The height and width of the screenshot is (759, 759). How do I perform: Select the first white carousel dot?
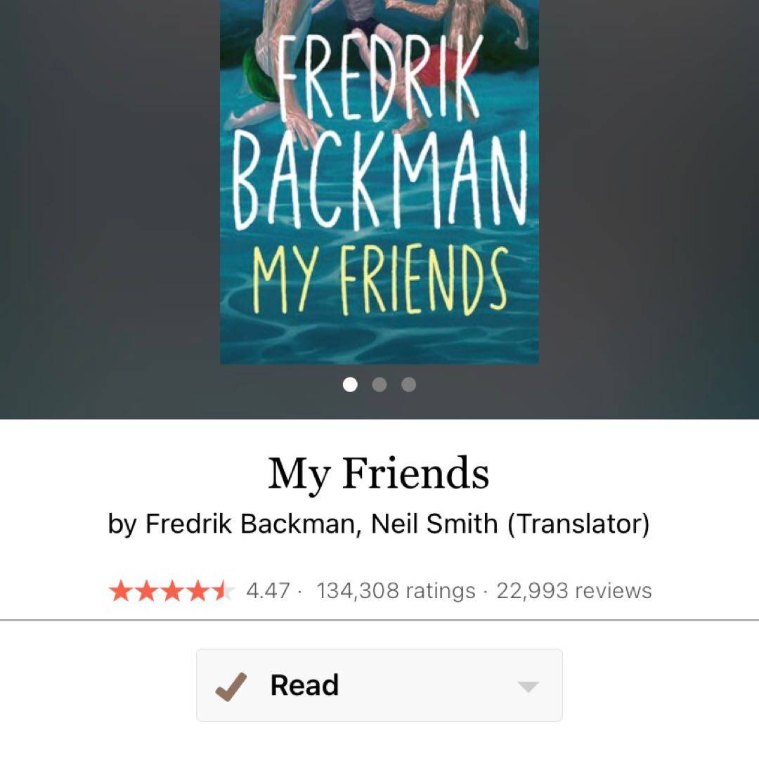point(350,384)
